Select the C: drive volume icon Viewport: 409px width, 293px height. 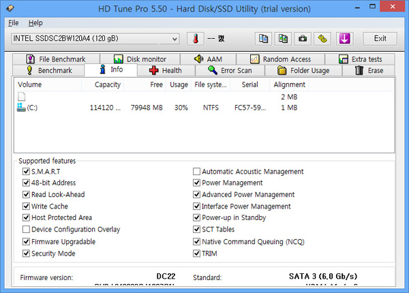click(21, 108)
